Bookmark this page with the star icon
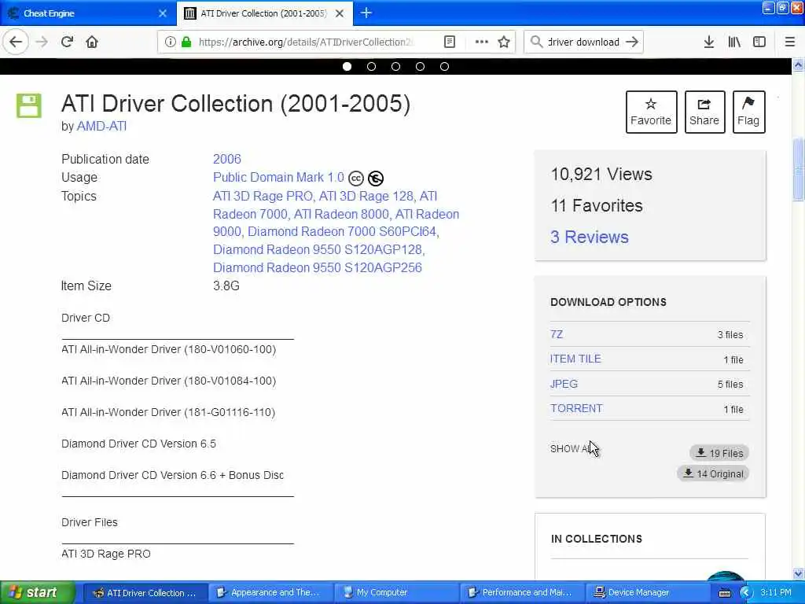This screenshot has height=604, width=805. (504, 42)
